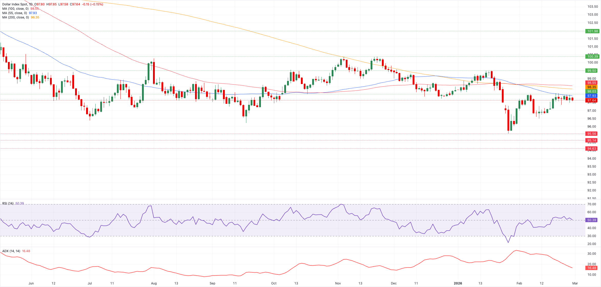This screenshot has height=287, width=601.
Task: Click the red 98.55 MA price tag
Action: (x=592, y=83)
